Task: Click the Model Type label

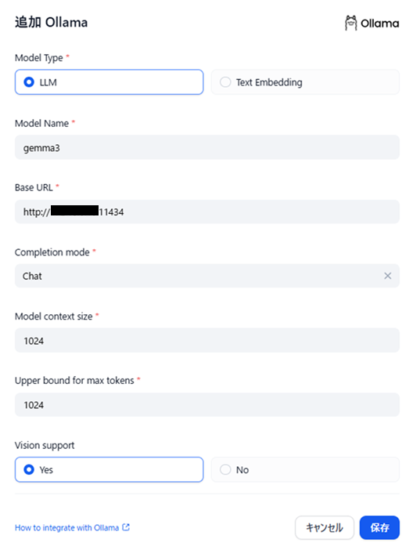Action: point(39,58)
